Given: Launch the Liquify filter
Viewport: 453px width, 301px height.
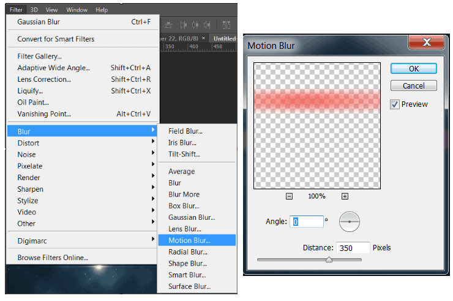Looking at the screenshot, I should point(83,91).
